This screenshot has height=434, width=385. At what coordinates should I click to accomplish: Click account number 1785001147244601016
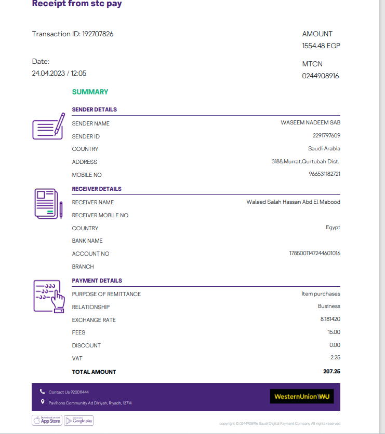point(314,253)
